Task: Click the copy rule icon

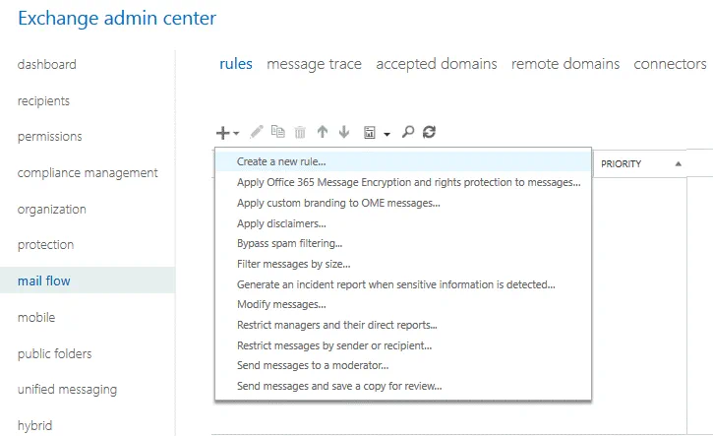Action: [278, 131]
